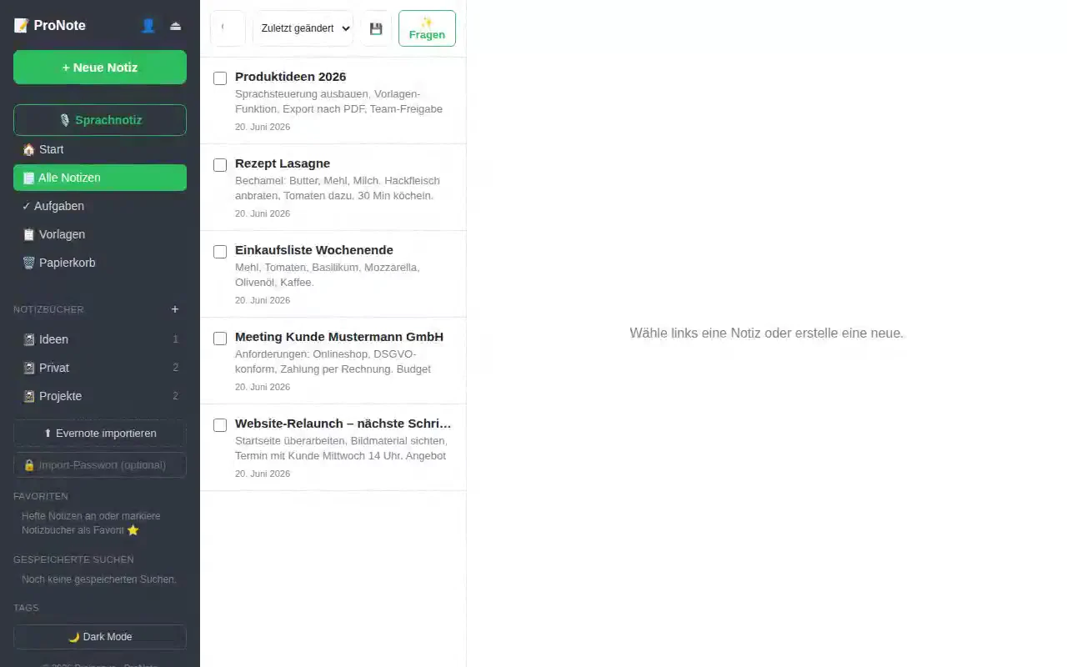This screenshot has height=667, width=1067.
Task: Click the Sprachsteuerung ausbauen preview text
Action: click(339, 101)
